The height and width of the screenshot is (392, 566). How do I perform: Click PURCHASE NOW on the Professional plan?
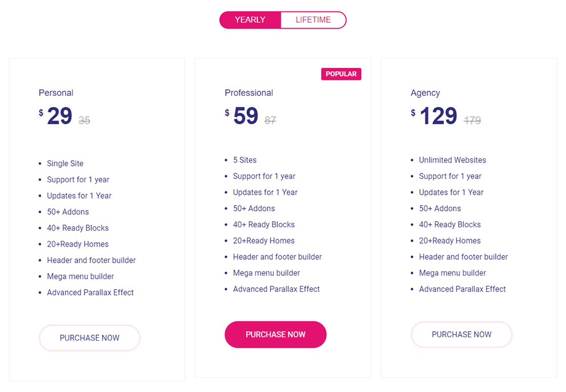tap(276, 334)
